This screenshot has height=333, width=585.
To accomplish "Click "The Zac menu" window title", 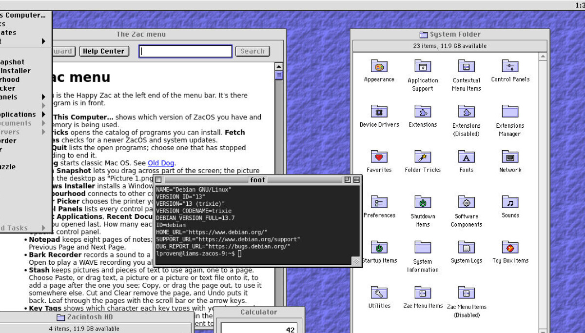I will [x=141, y=34].
